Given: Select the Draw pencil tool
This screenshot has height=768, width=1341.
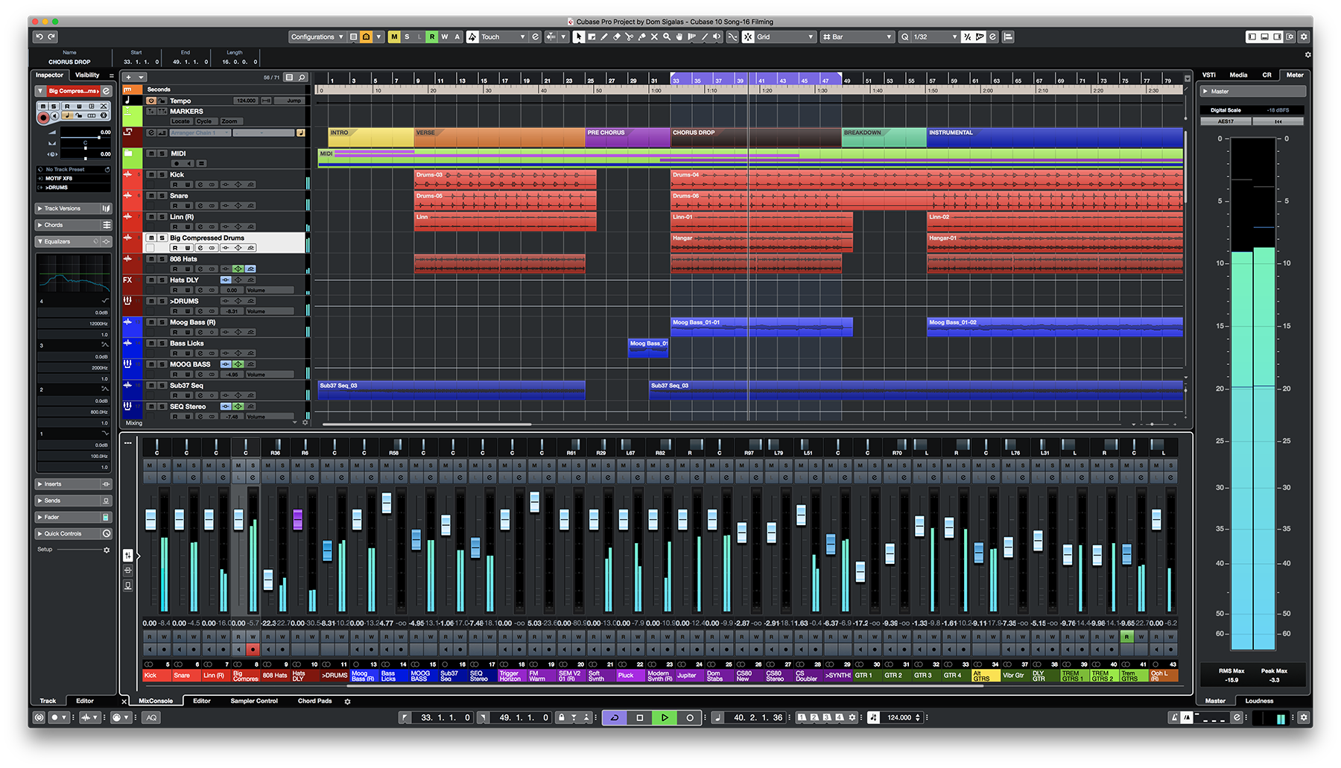Looking at the screenshot, I should click(604, 37).
